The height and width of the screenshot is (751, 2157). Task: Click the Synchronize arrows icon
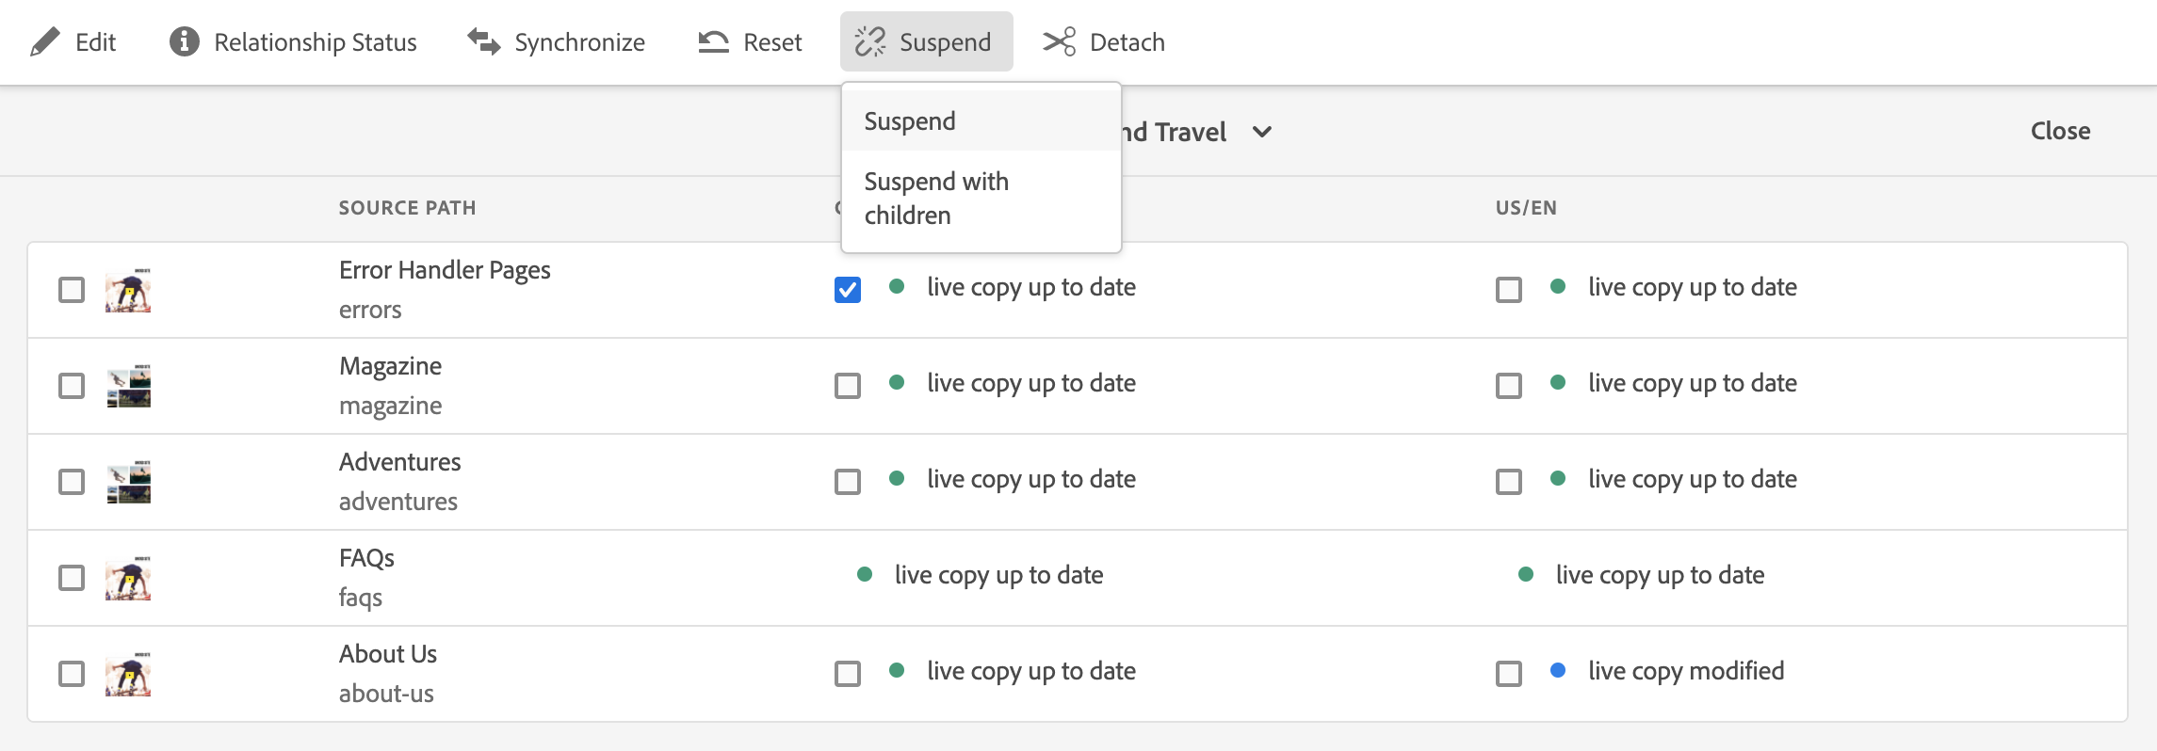[484, 42]
